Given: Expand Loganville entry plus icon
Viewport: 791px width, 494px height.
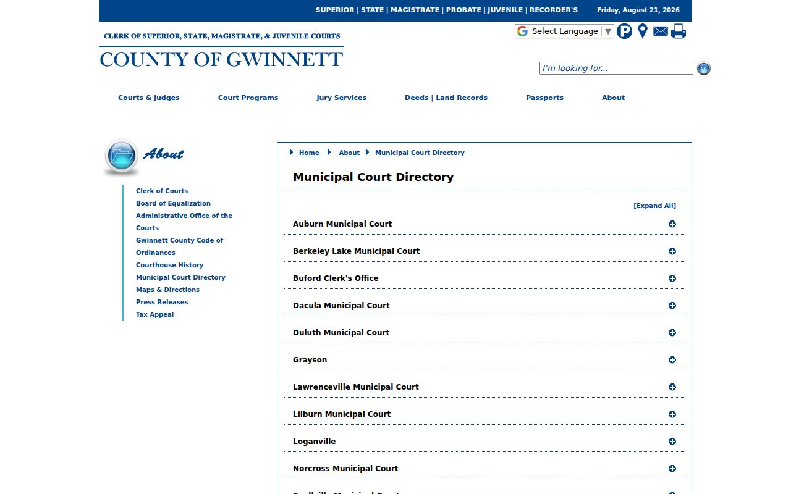Looking at the screenshot, I should 672,442.
